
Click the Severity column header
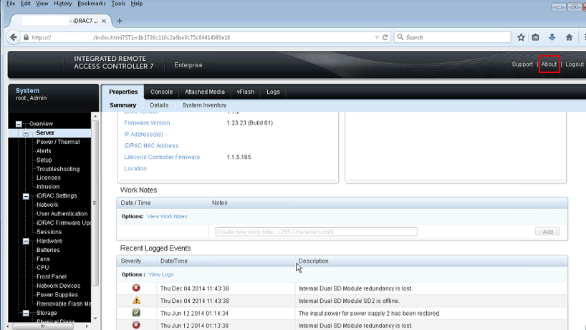(131, 261)
